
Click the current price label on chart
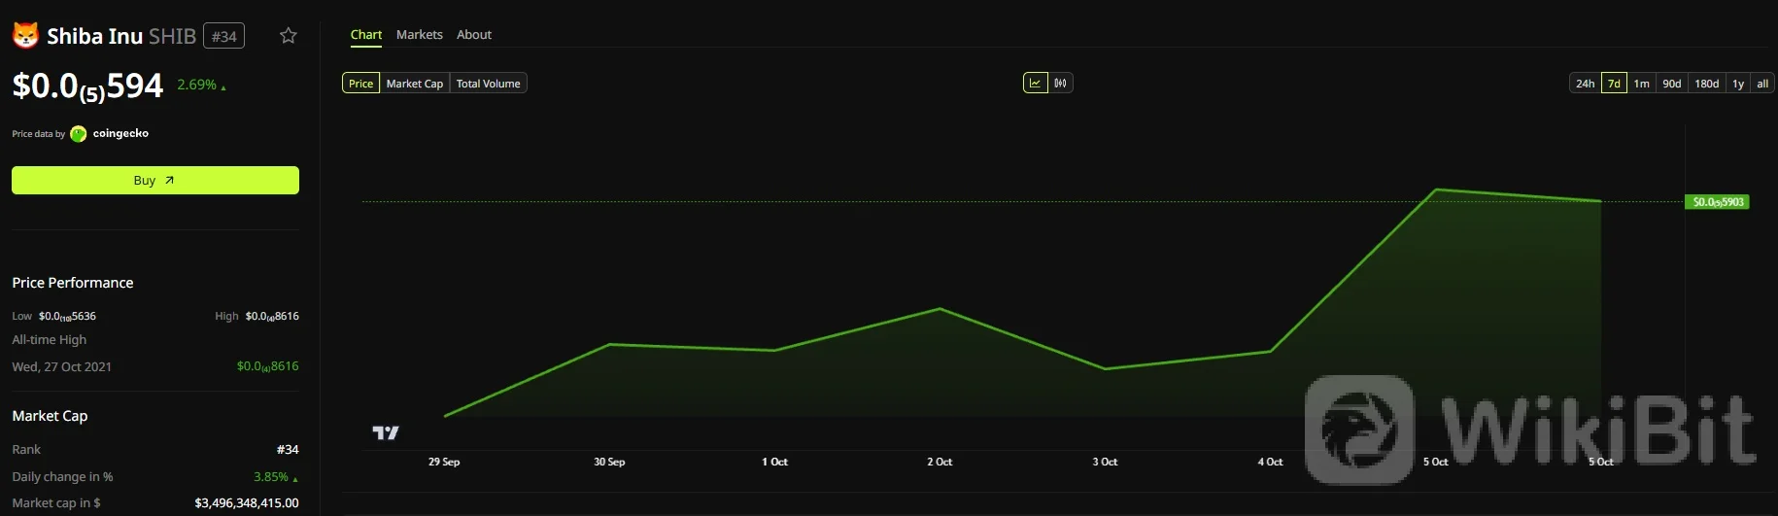pyautogui.click(x=1718, y=202)
